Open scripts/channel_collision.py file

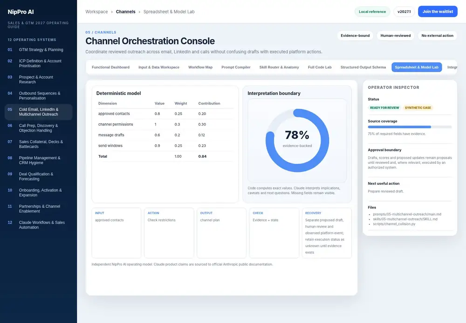pos(394,224)
